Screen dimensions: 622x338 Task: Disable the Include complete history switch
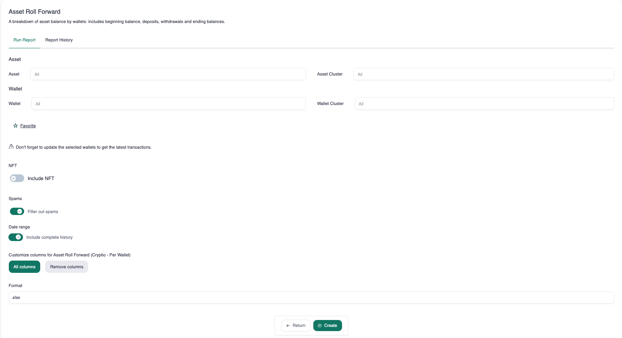click(16, 237)
